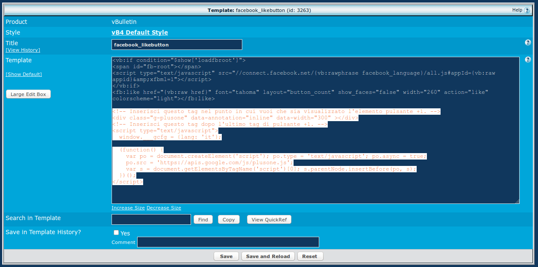The height and width of the screenshot is (267, 538).
Task: Click Decrease Size under the template editor
Action: click(164, 208)
